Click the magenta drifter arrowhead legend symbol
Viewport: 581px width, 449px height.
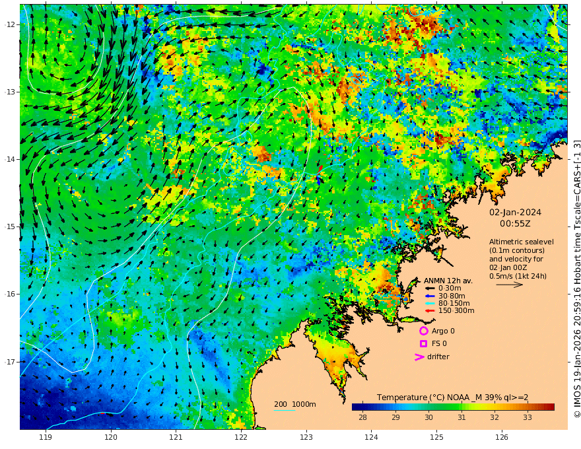click(x=419, y=357)
